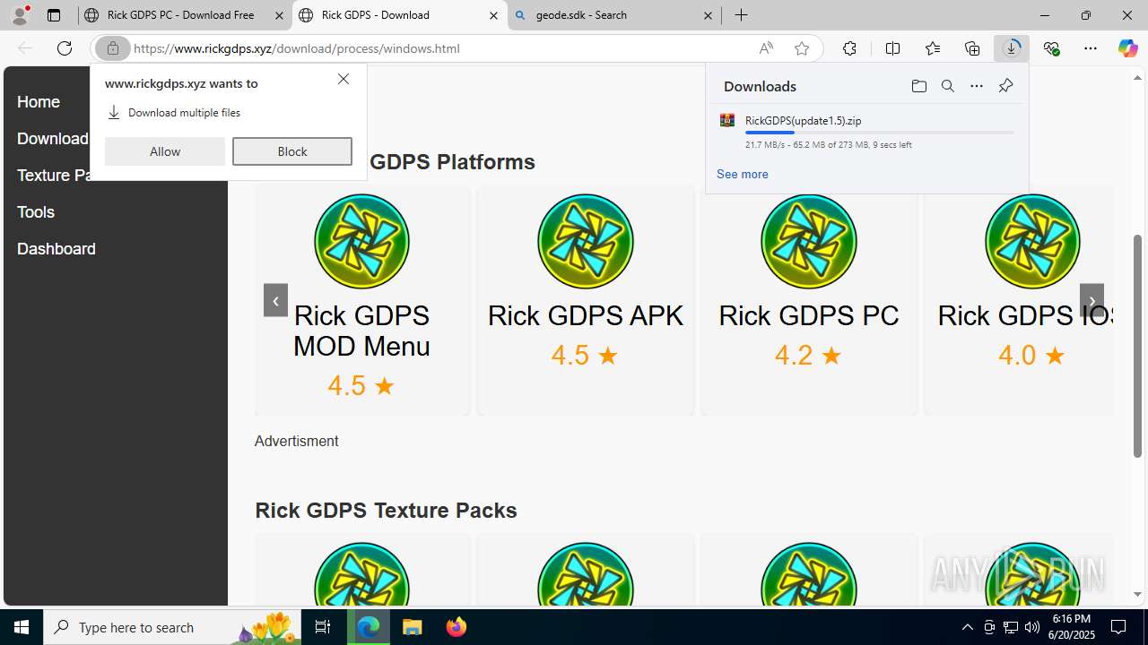Open Rick GDPS MOD Menu card
The width and height of the screenshot is (1148, 645).
point(361,300)
